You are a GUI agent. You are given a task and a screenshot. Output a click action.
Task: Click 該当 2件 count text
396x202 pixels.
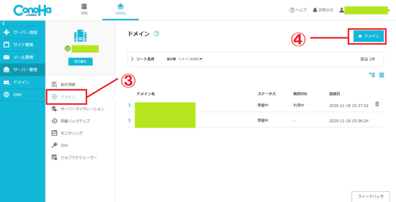click(368, 59)
